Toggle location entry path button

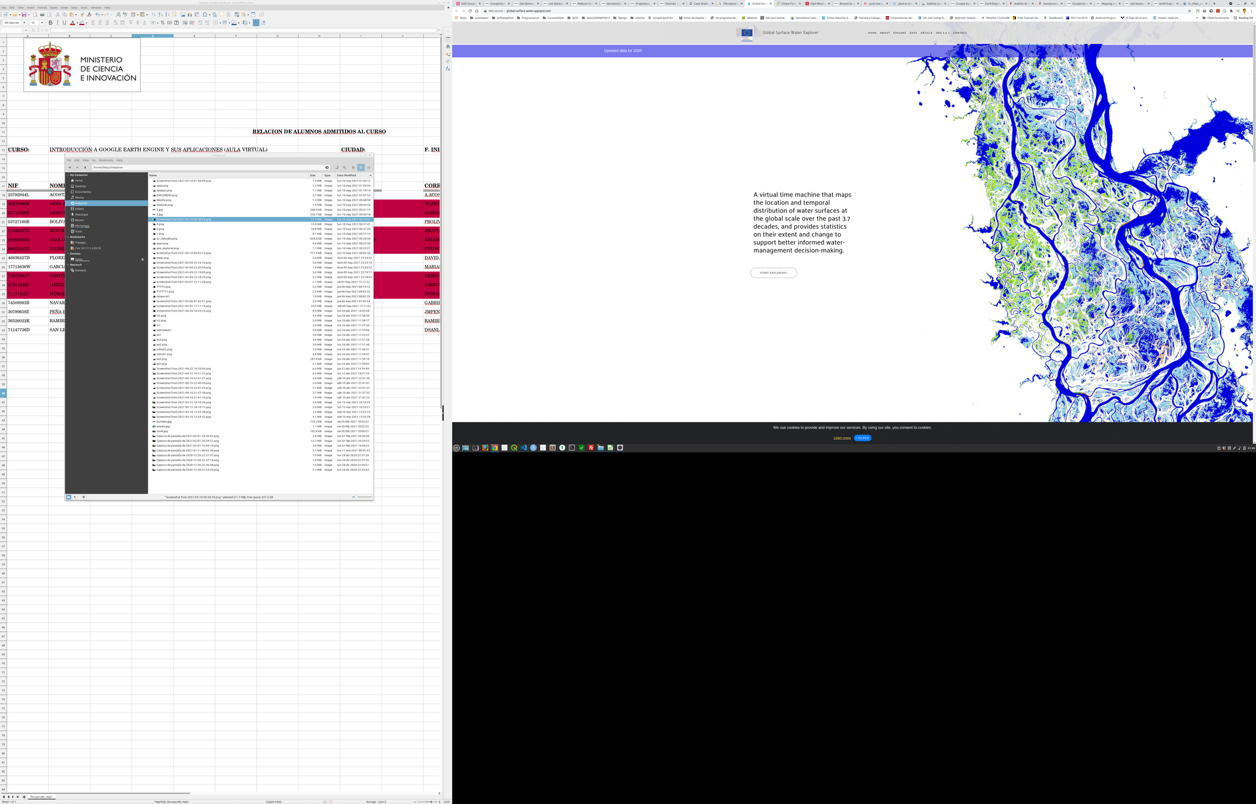336,167
